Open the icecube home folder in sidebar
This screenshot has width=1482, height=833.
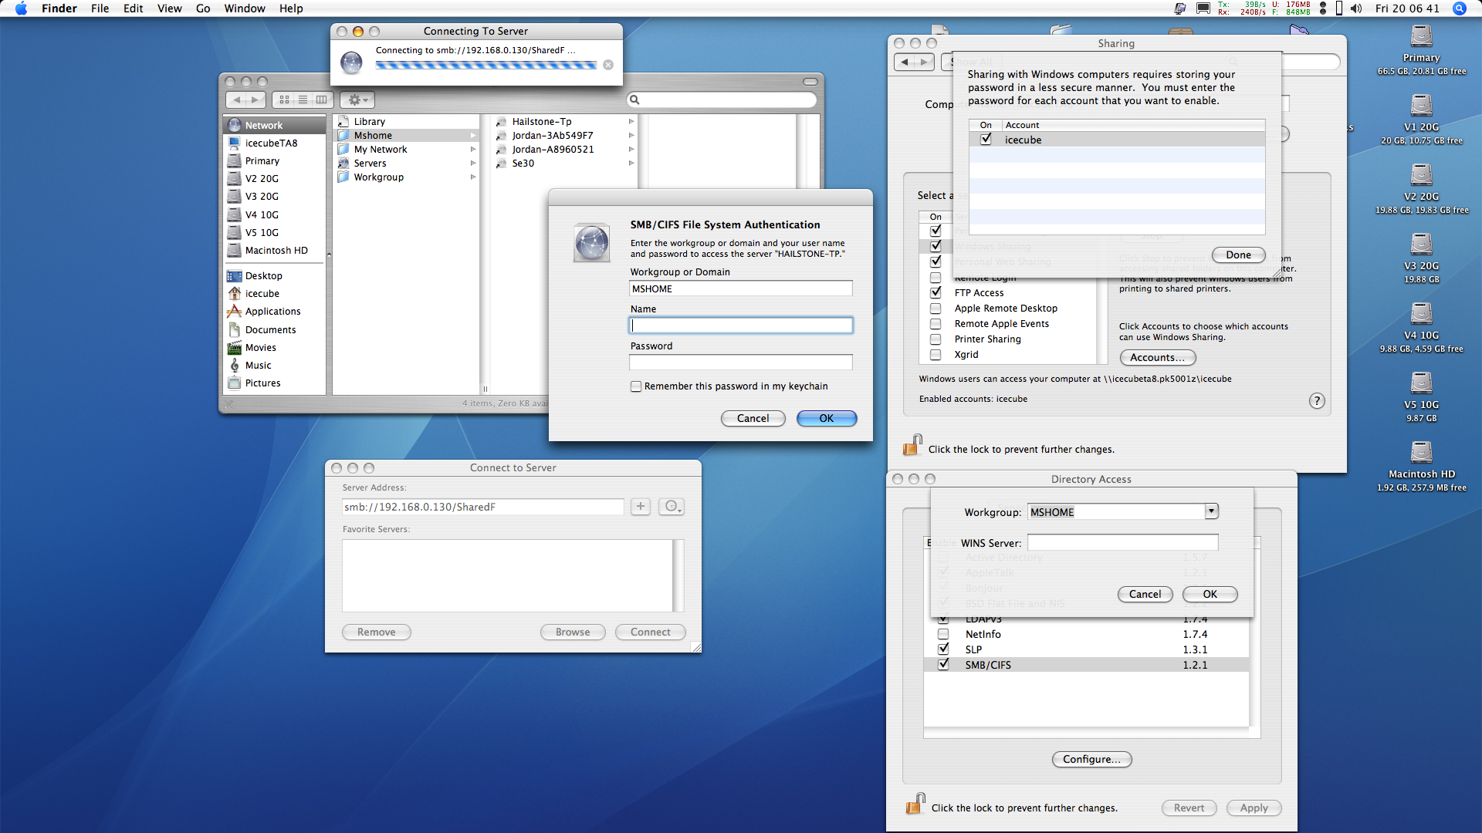click(x=275, y=294)
